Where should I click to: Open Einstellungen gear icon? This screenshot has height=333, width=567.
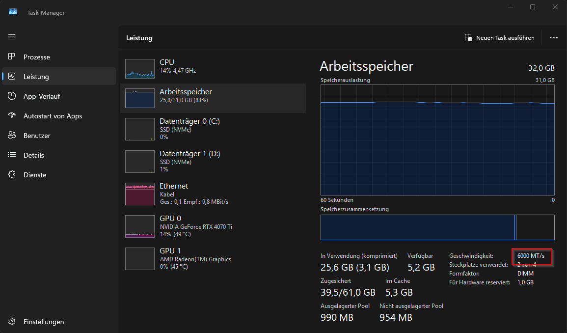coord(12,322)
